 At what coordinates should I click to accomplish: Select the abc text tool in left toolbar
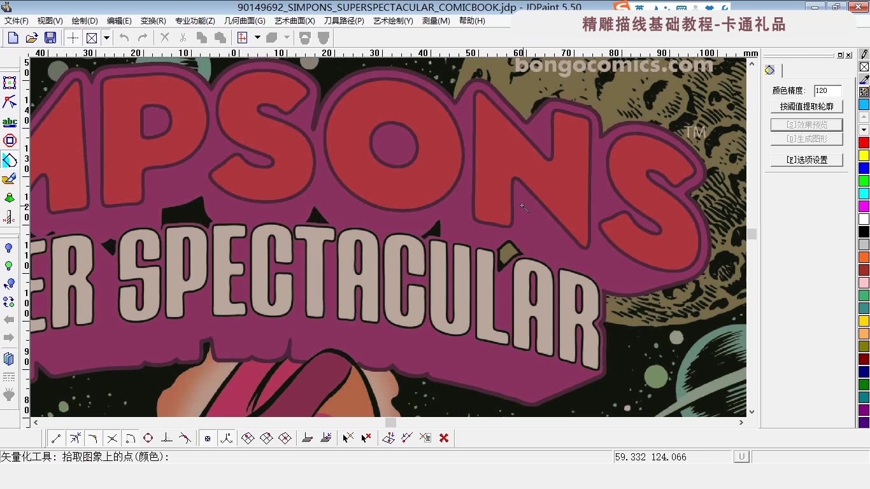(10, 121)
